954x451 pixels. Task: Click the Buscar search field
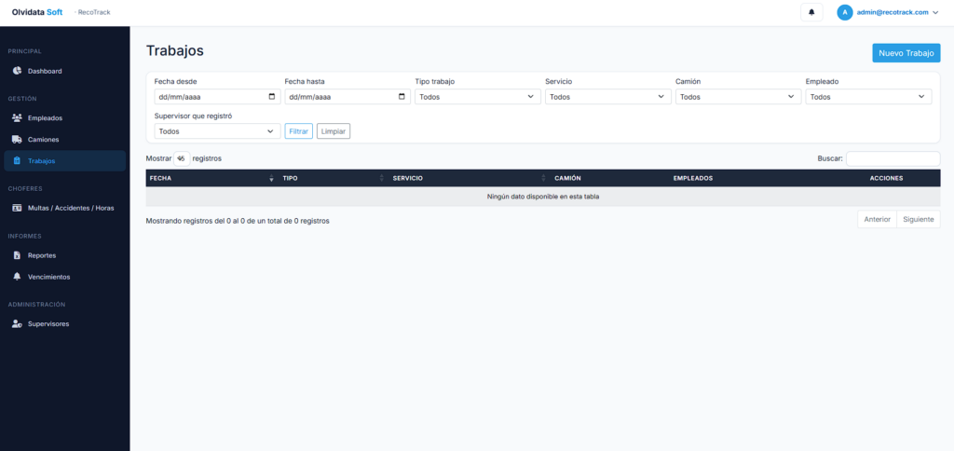coord(893,158)
